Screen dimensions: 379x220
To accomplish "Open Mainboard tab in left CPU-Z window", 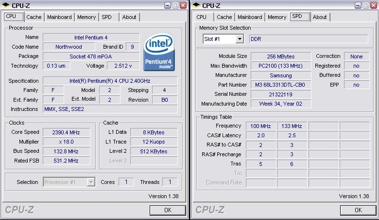I will [59, 17].
